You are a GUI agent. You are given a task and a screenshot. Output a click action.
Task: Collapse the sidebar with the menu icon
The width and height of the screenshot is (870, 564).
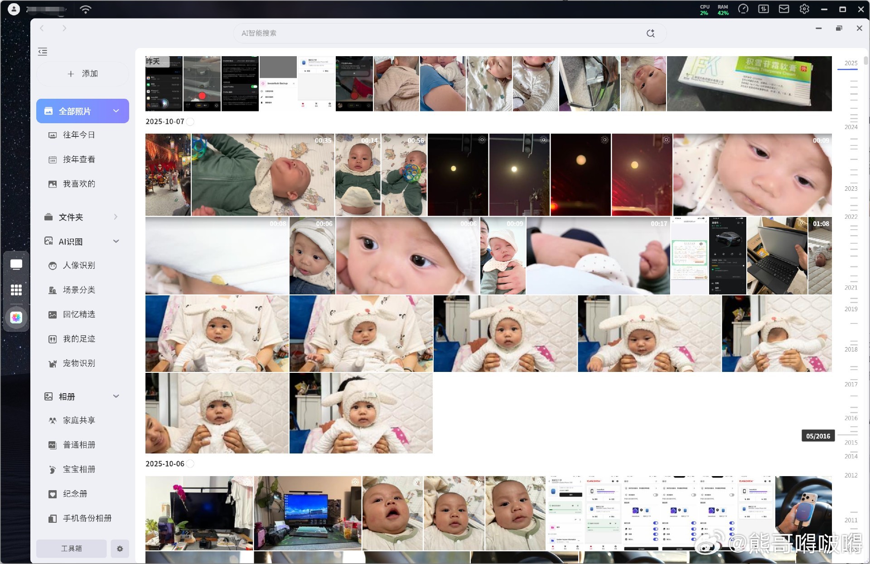(x=43, y=52)
